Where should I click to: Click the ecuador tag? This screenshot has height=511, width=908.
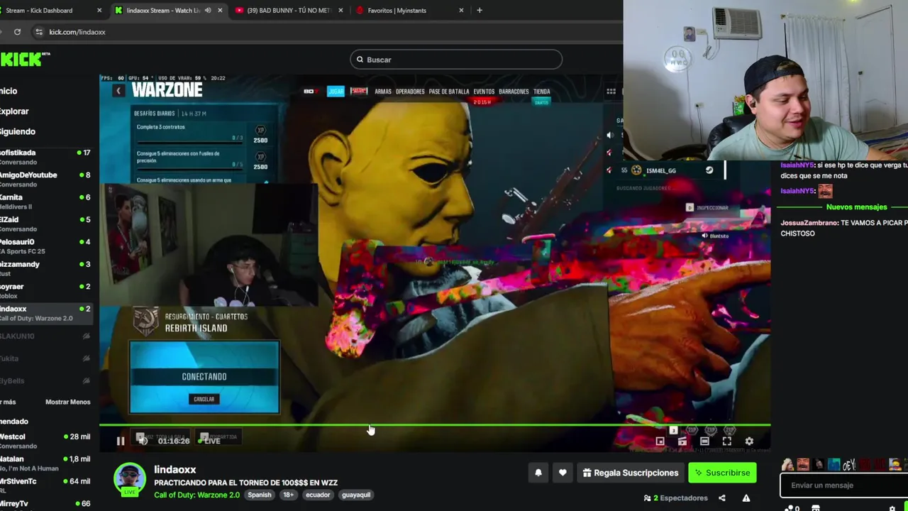pos(318,495)
